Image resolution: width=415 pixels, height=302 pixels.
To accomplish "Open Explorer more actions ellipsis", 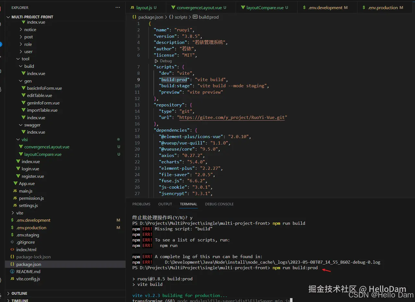I will pyautogui.click(x=117, y=7).
